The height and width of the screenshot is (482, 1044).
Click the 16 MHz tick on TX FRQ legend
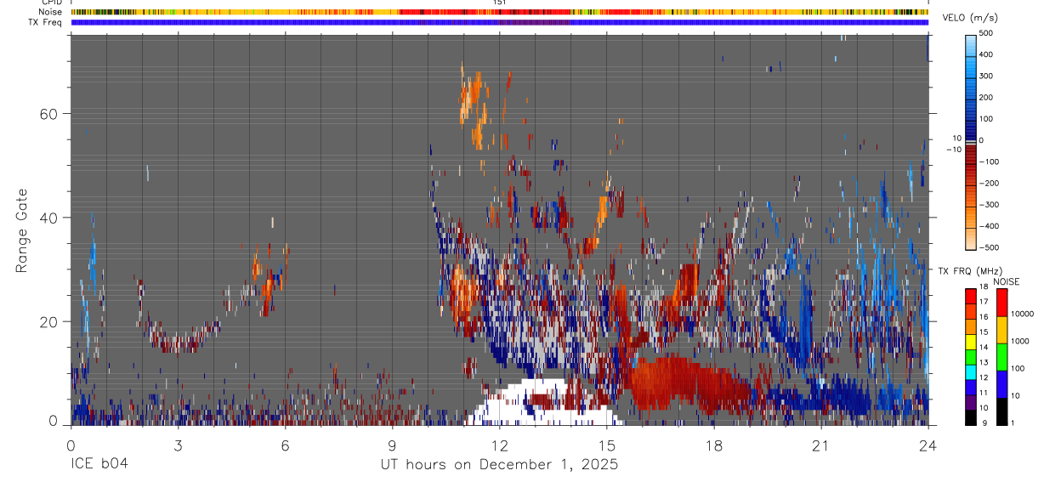tap(984, 318)
